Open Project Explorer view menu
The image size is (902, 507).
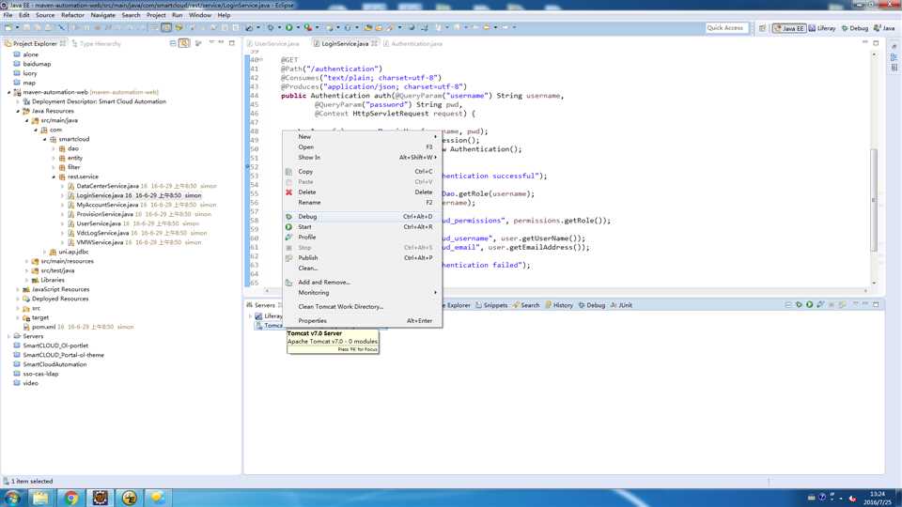211,43
